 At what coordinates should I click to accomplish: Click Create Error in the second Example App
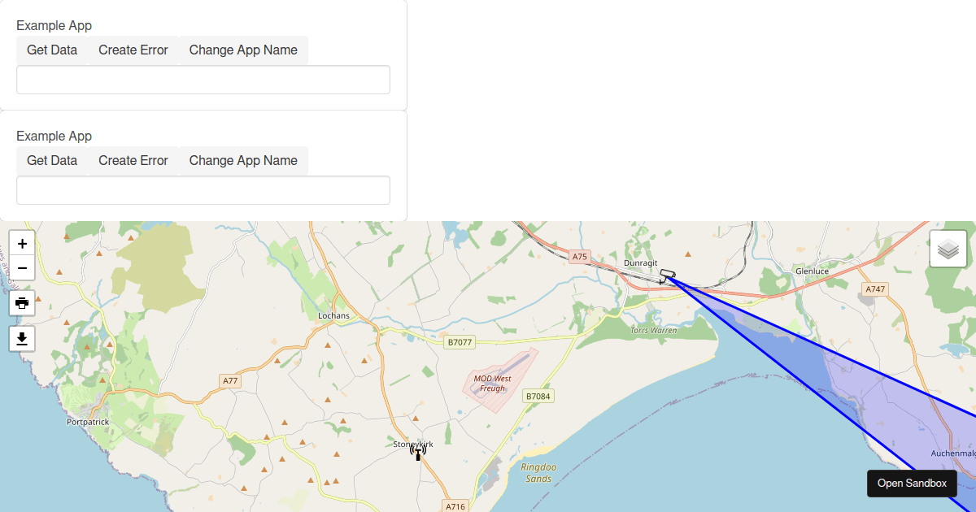133,160
